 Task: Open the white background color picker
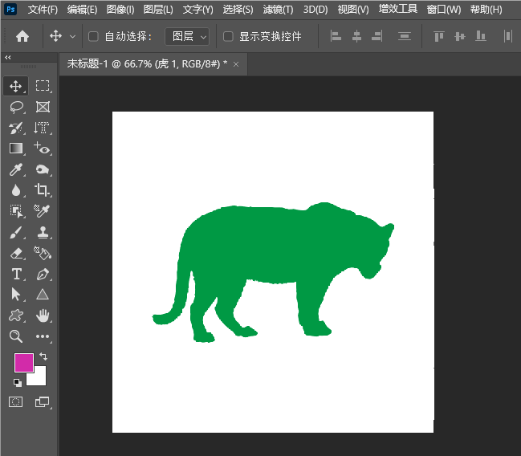[x=39, y=378]
